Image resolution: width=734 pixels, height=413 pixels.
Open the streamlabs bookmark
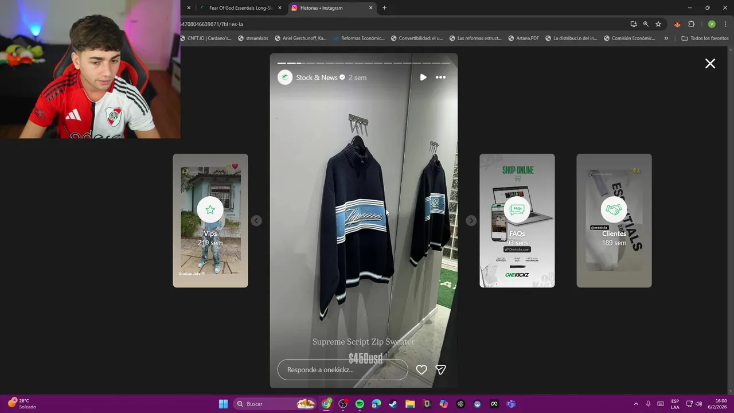tap(253, 38)
